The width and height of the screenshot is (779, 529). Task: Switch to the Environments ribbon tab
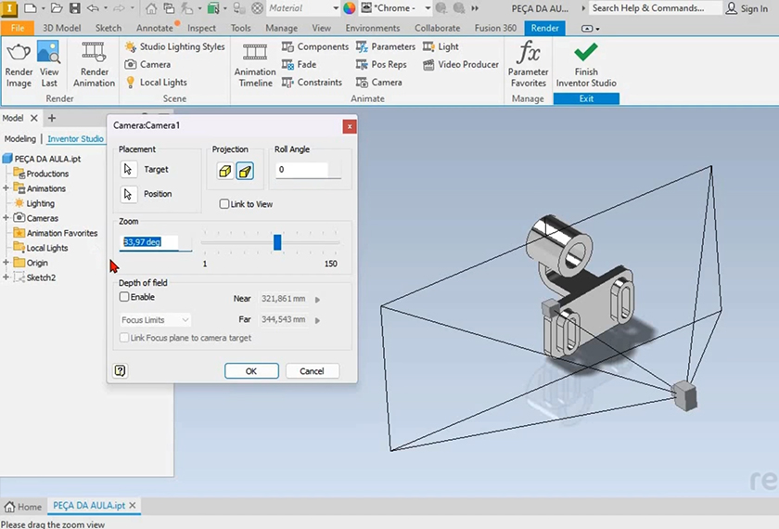[373, 28]
